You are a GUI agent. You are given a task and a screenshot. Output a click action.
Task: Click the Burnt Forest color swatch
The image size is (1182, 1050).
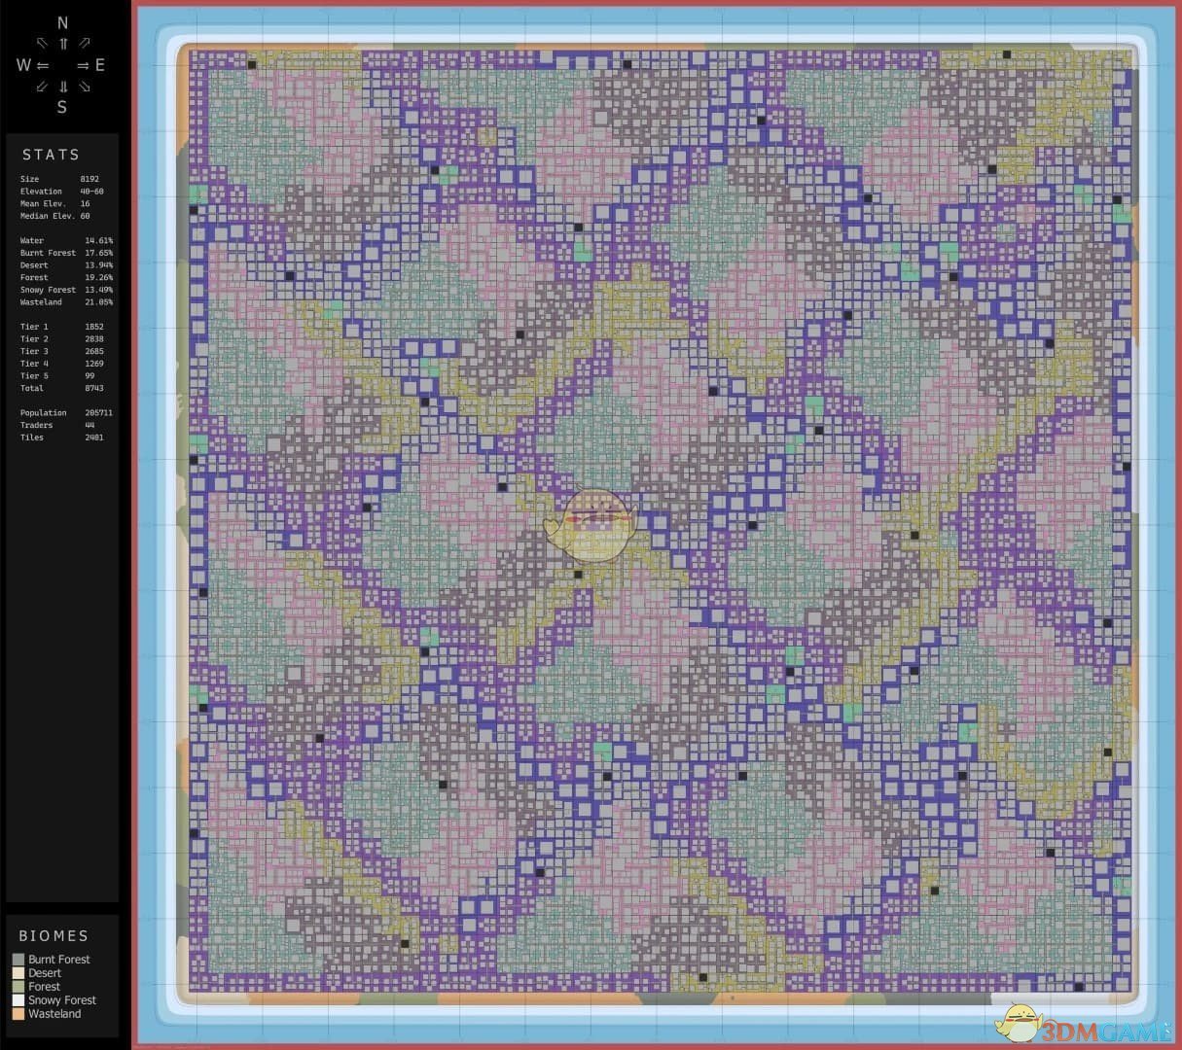[17, 960]
